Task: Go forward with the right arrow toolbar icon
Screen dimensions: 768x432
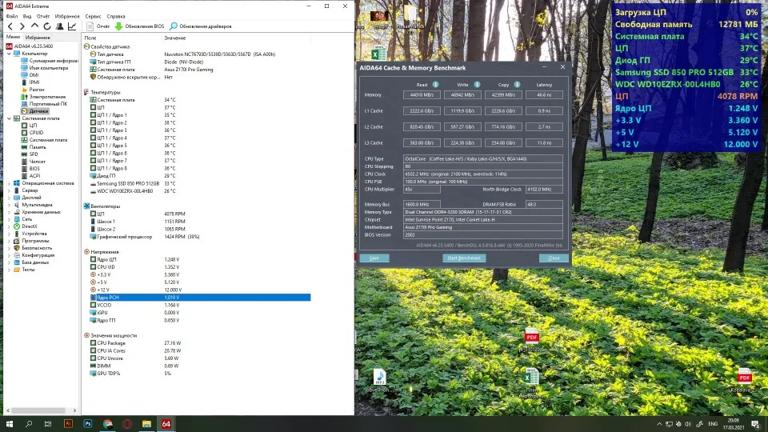Action: [22, 26]
